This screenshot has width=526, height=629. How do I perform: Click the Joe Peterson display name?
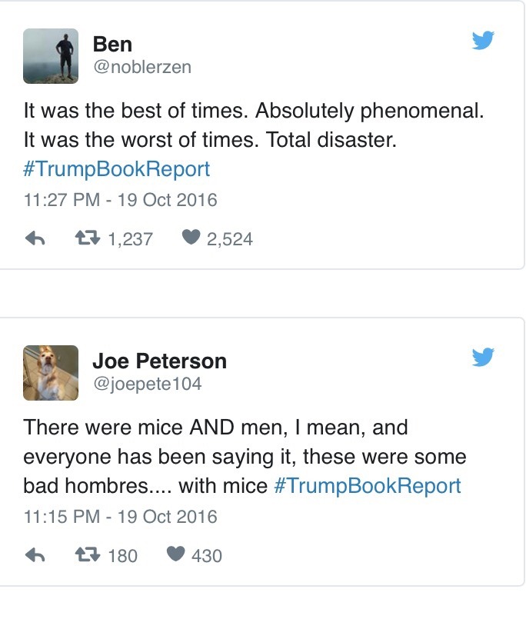click(159, 361)
